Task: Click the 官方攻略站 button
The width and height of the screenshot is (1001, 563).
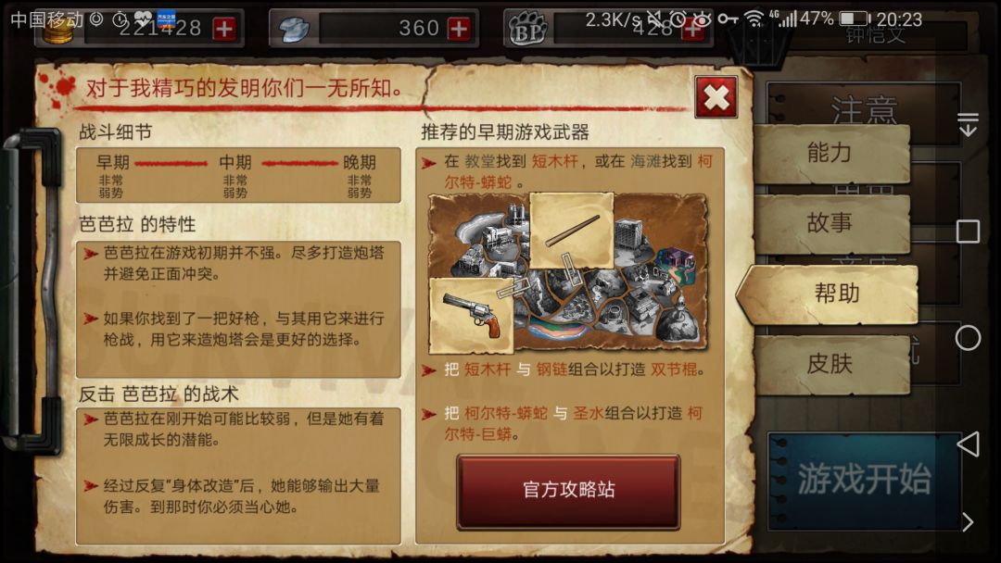Action: point(568,491)
